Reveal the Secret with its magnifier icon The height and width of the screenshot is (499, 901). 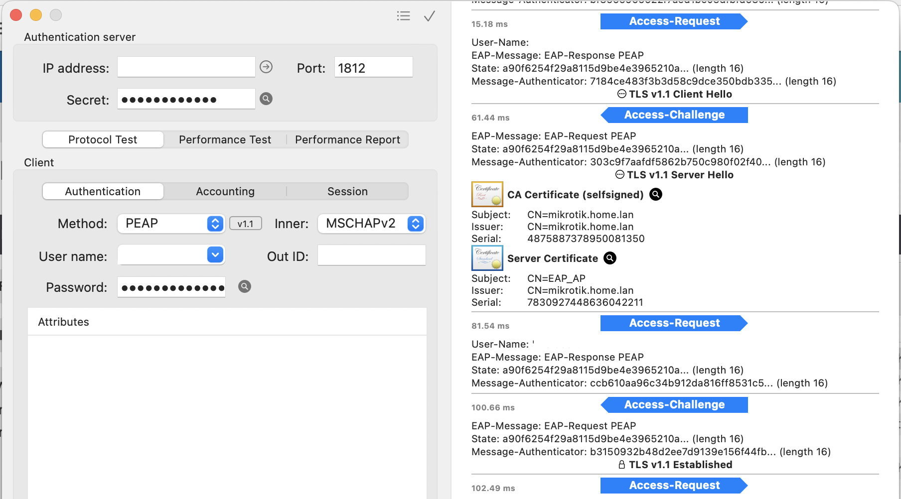coord(266,99)
